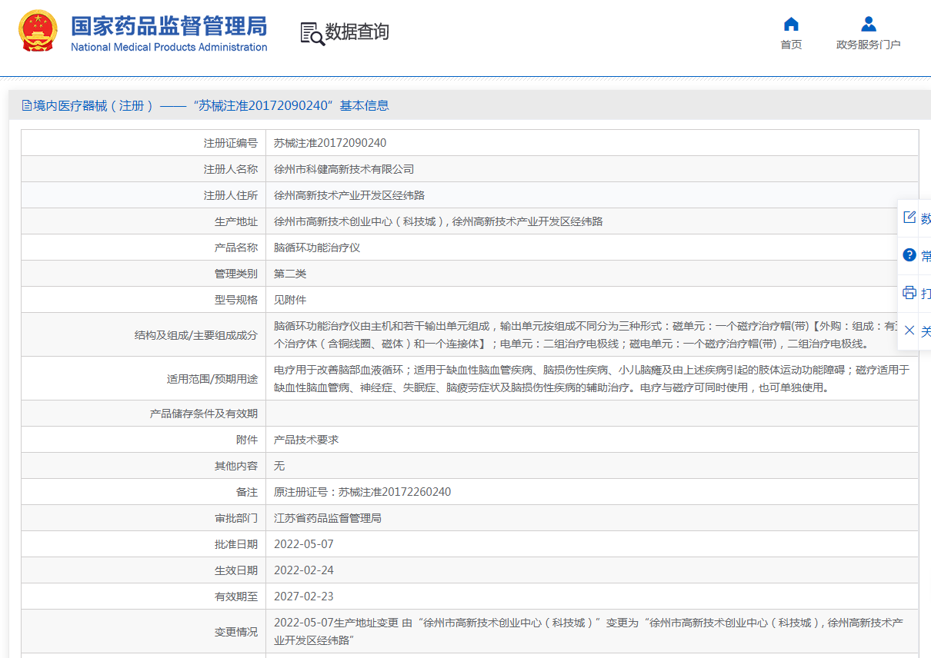Click the 变更情况 label cell
The width and height of the screenshot is (931, 658).
tap(143, 632)
